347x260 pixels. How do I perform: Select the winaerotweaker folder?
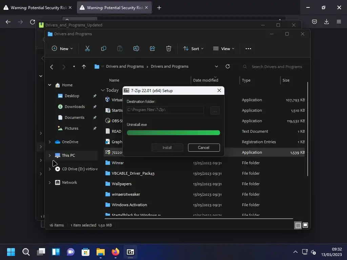[126, 195]
